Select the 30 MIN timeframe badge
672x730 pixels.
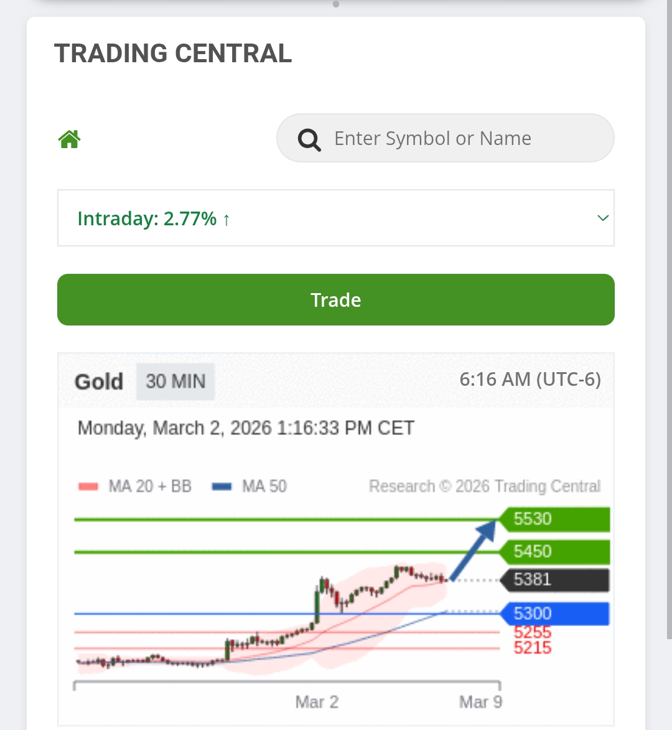[175, 381]
